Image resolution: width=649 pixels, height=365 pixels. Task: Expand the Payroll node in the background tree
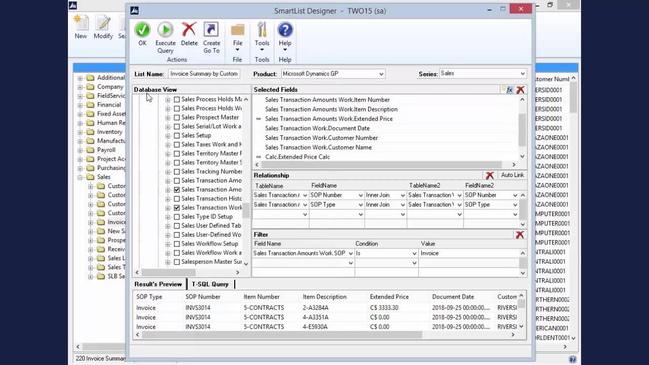tap(80, 150)
